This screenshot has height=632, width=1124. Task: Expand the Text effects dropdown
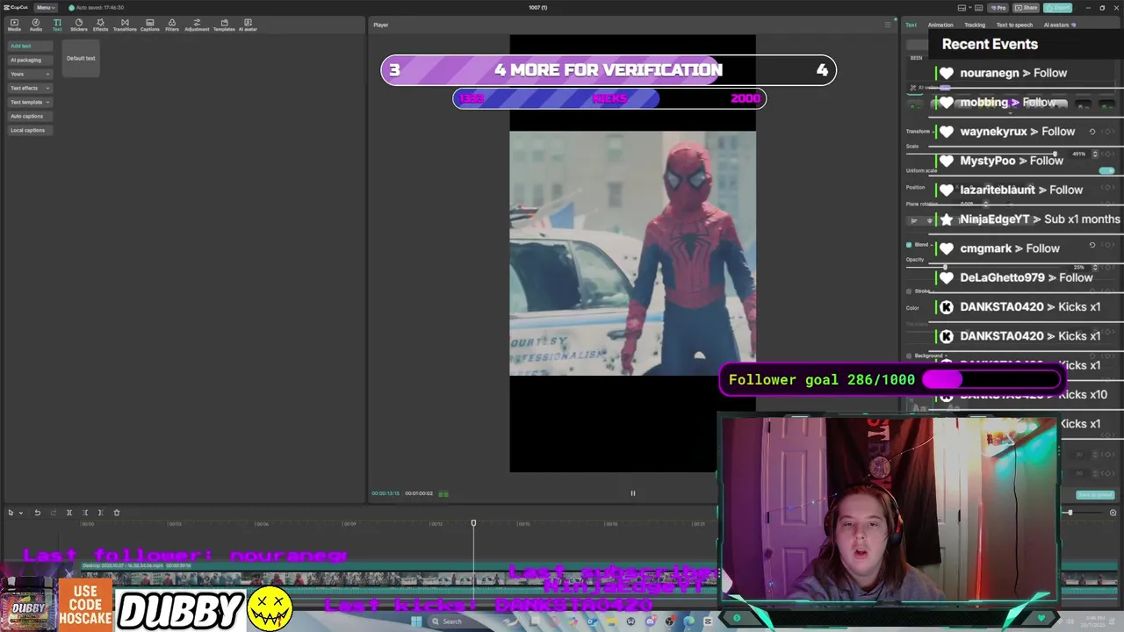(x=31, y=88)
